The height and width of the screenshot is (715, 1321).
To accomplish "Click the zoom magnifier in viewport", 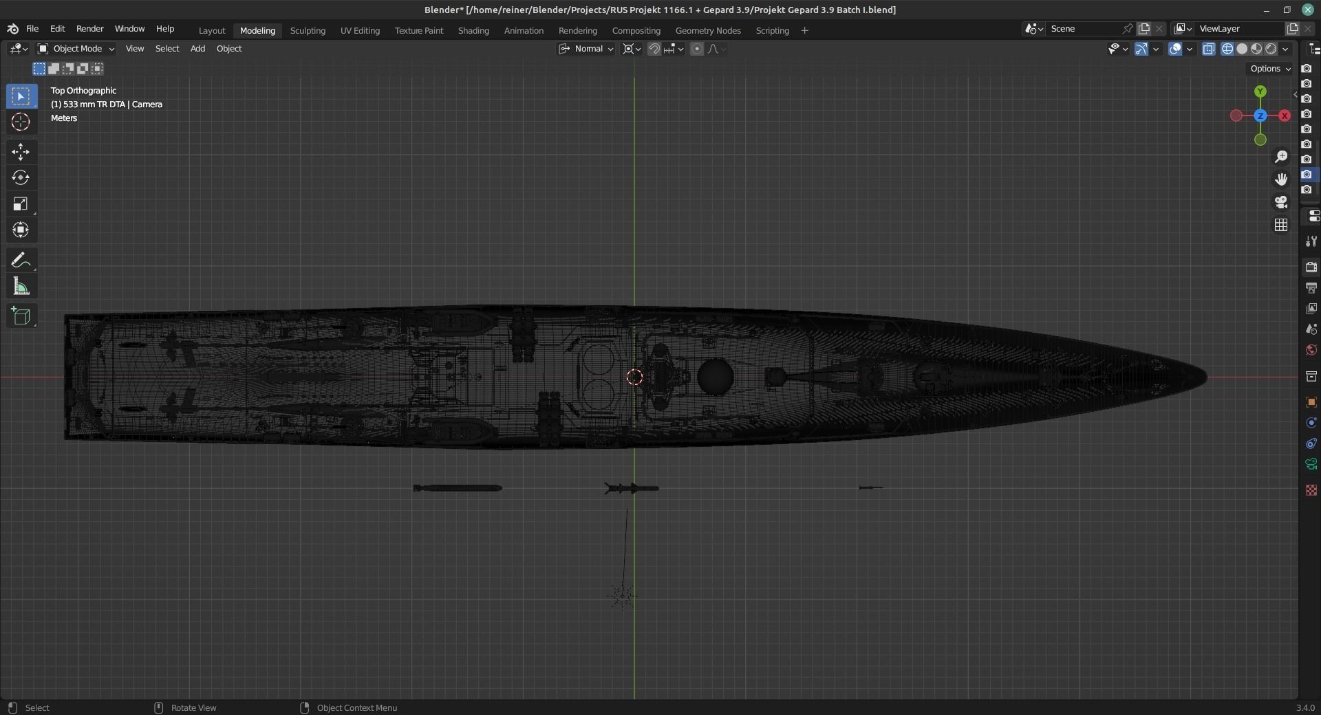I will click(1281, 157).
